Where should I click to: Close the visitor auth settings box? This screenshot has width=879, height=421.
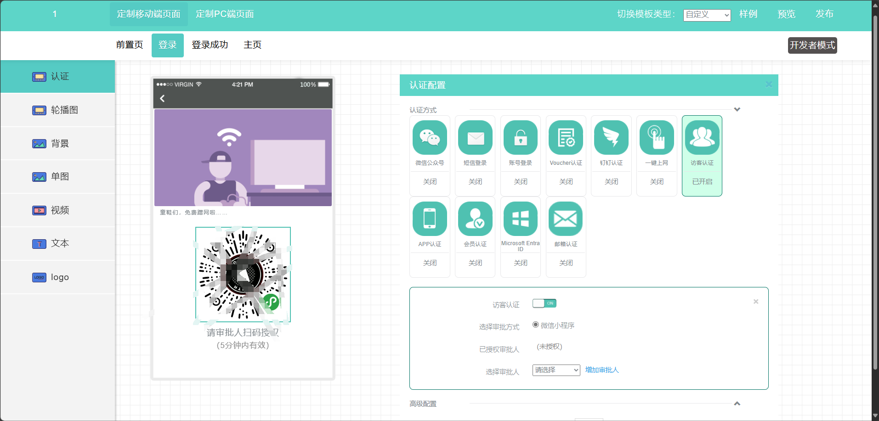tap(756, 302)
